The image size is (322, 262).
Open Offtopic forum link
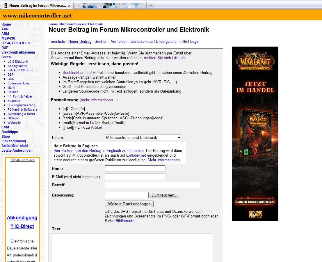pyautogui.click(x=13, y=118)
